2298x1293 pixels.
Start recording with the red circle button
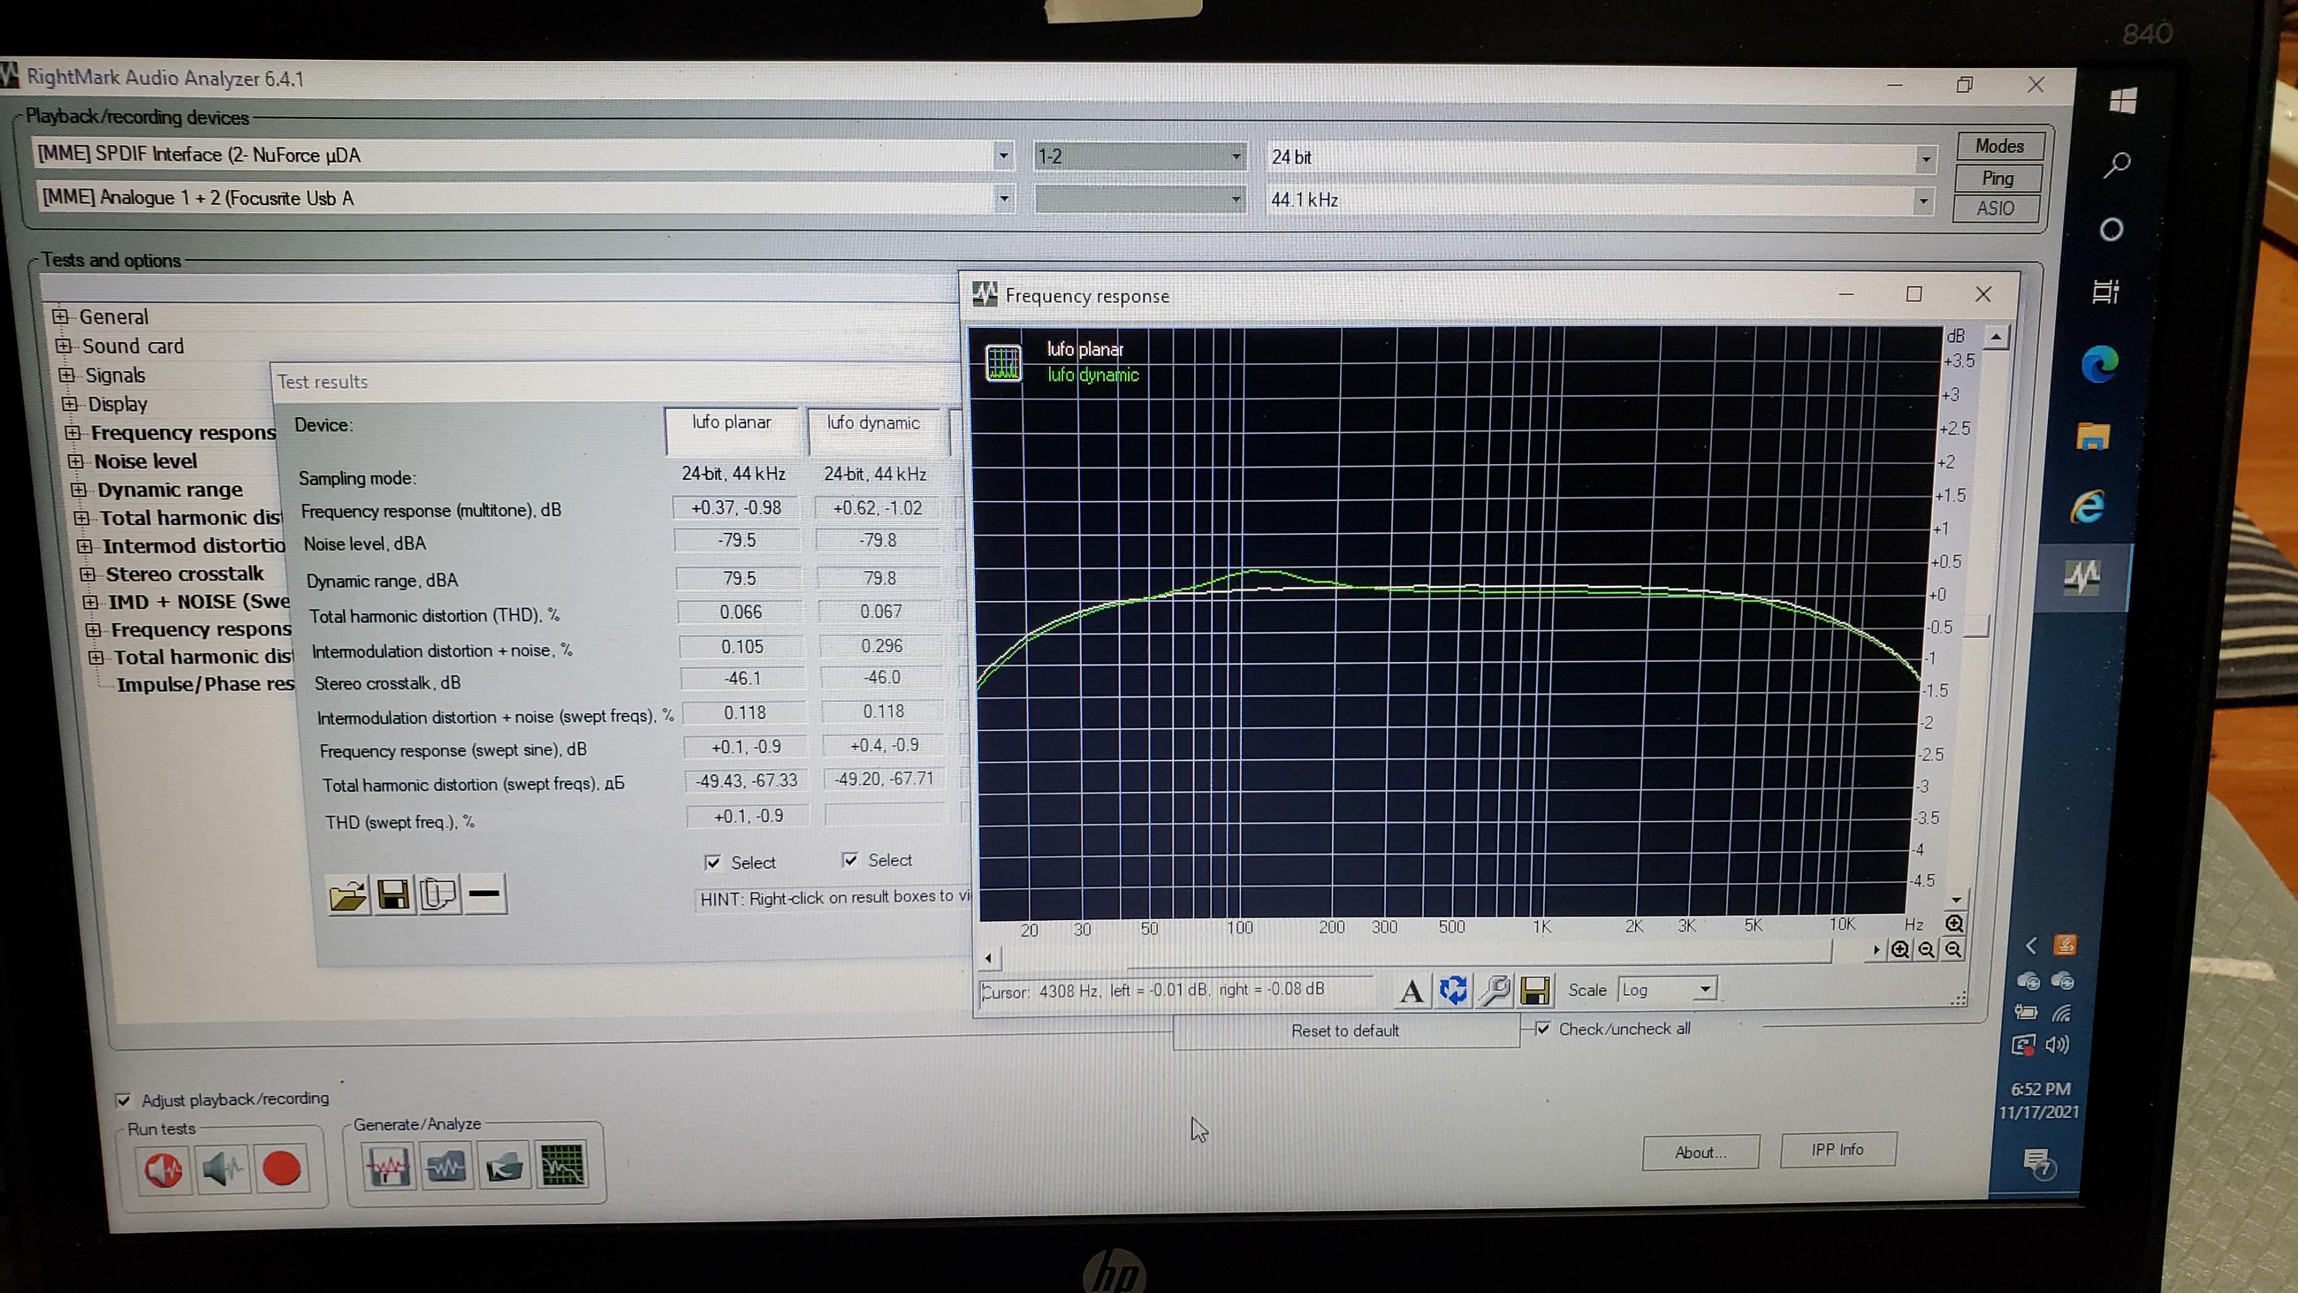(282, 1169)
